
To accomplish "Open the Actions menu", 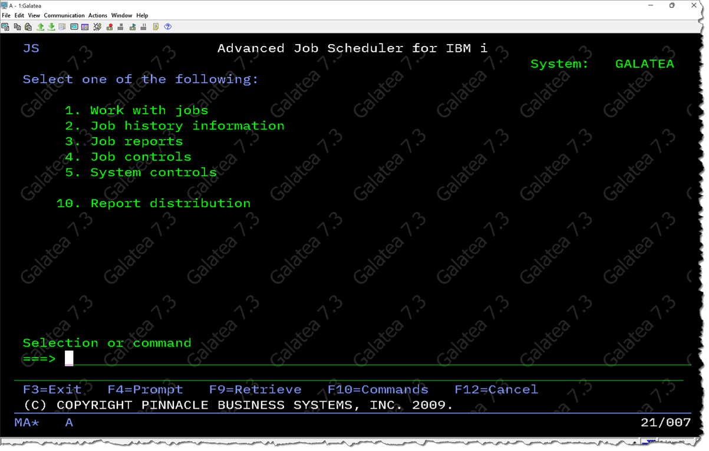I will (98, 15).
